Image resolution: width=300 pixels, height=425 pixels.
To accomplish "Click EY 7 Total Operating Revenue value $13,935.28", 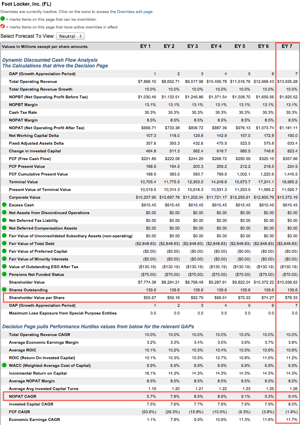I will click(x=287, y=82).
